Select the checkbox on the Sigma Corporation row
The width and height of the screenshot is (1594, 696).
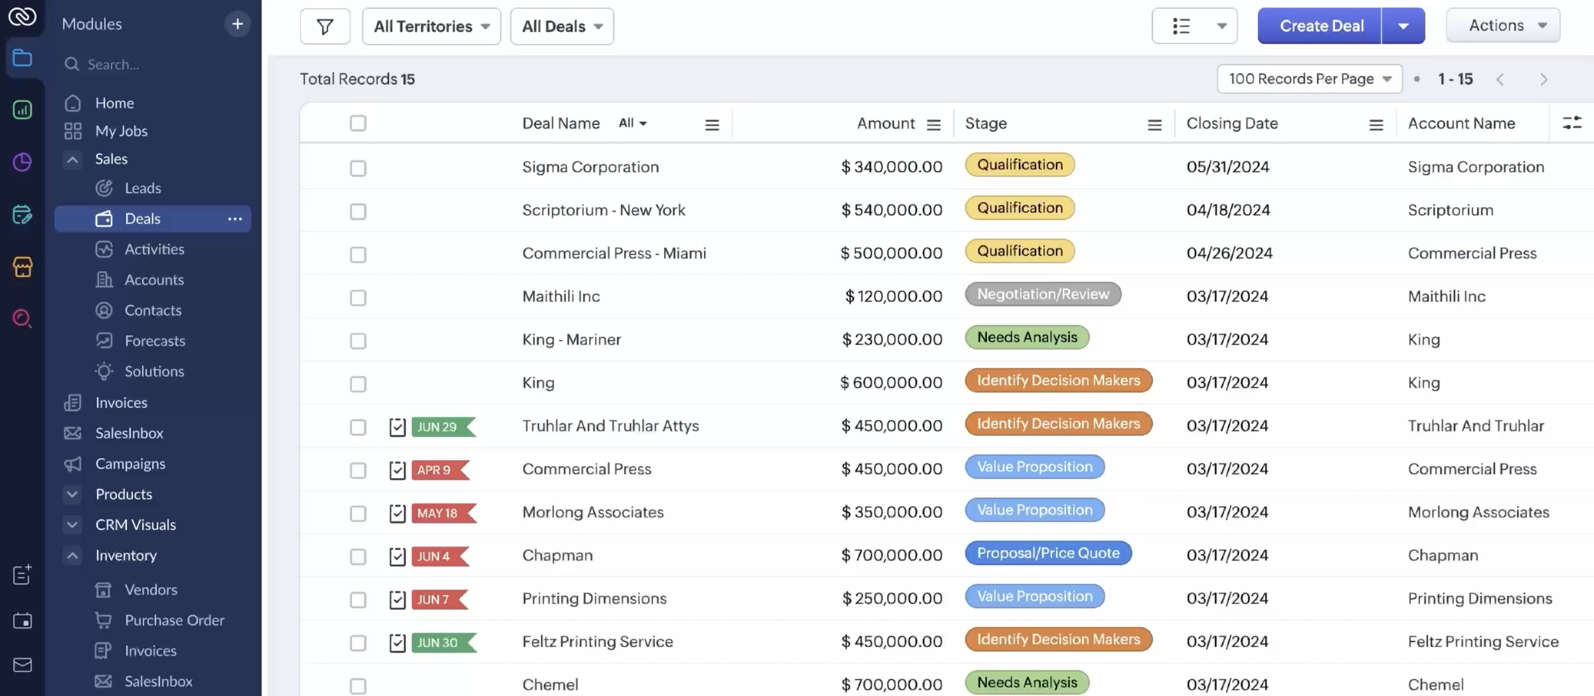click(358, 168)
